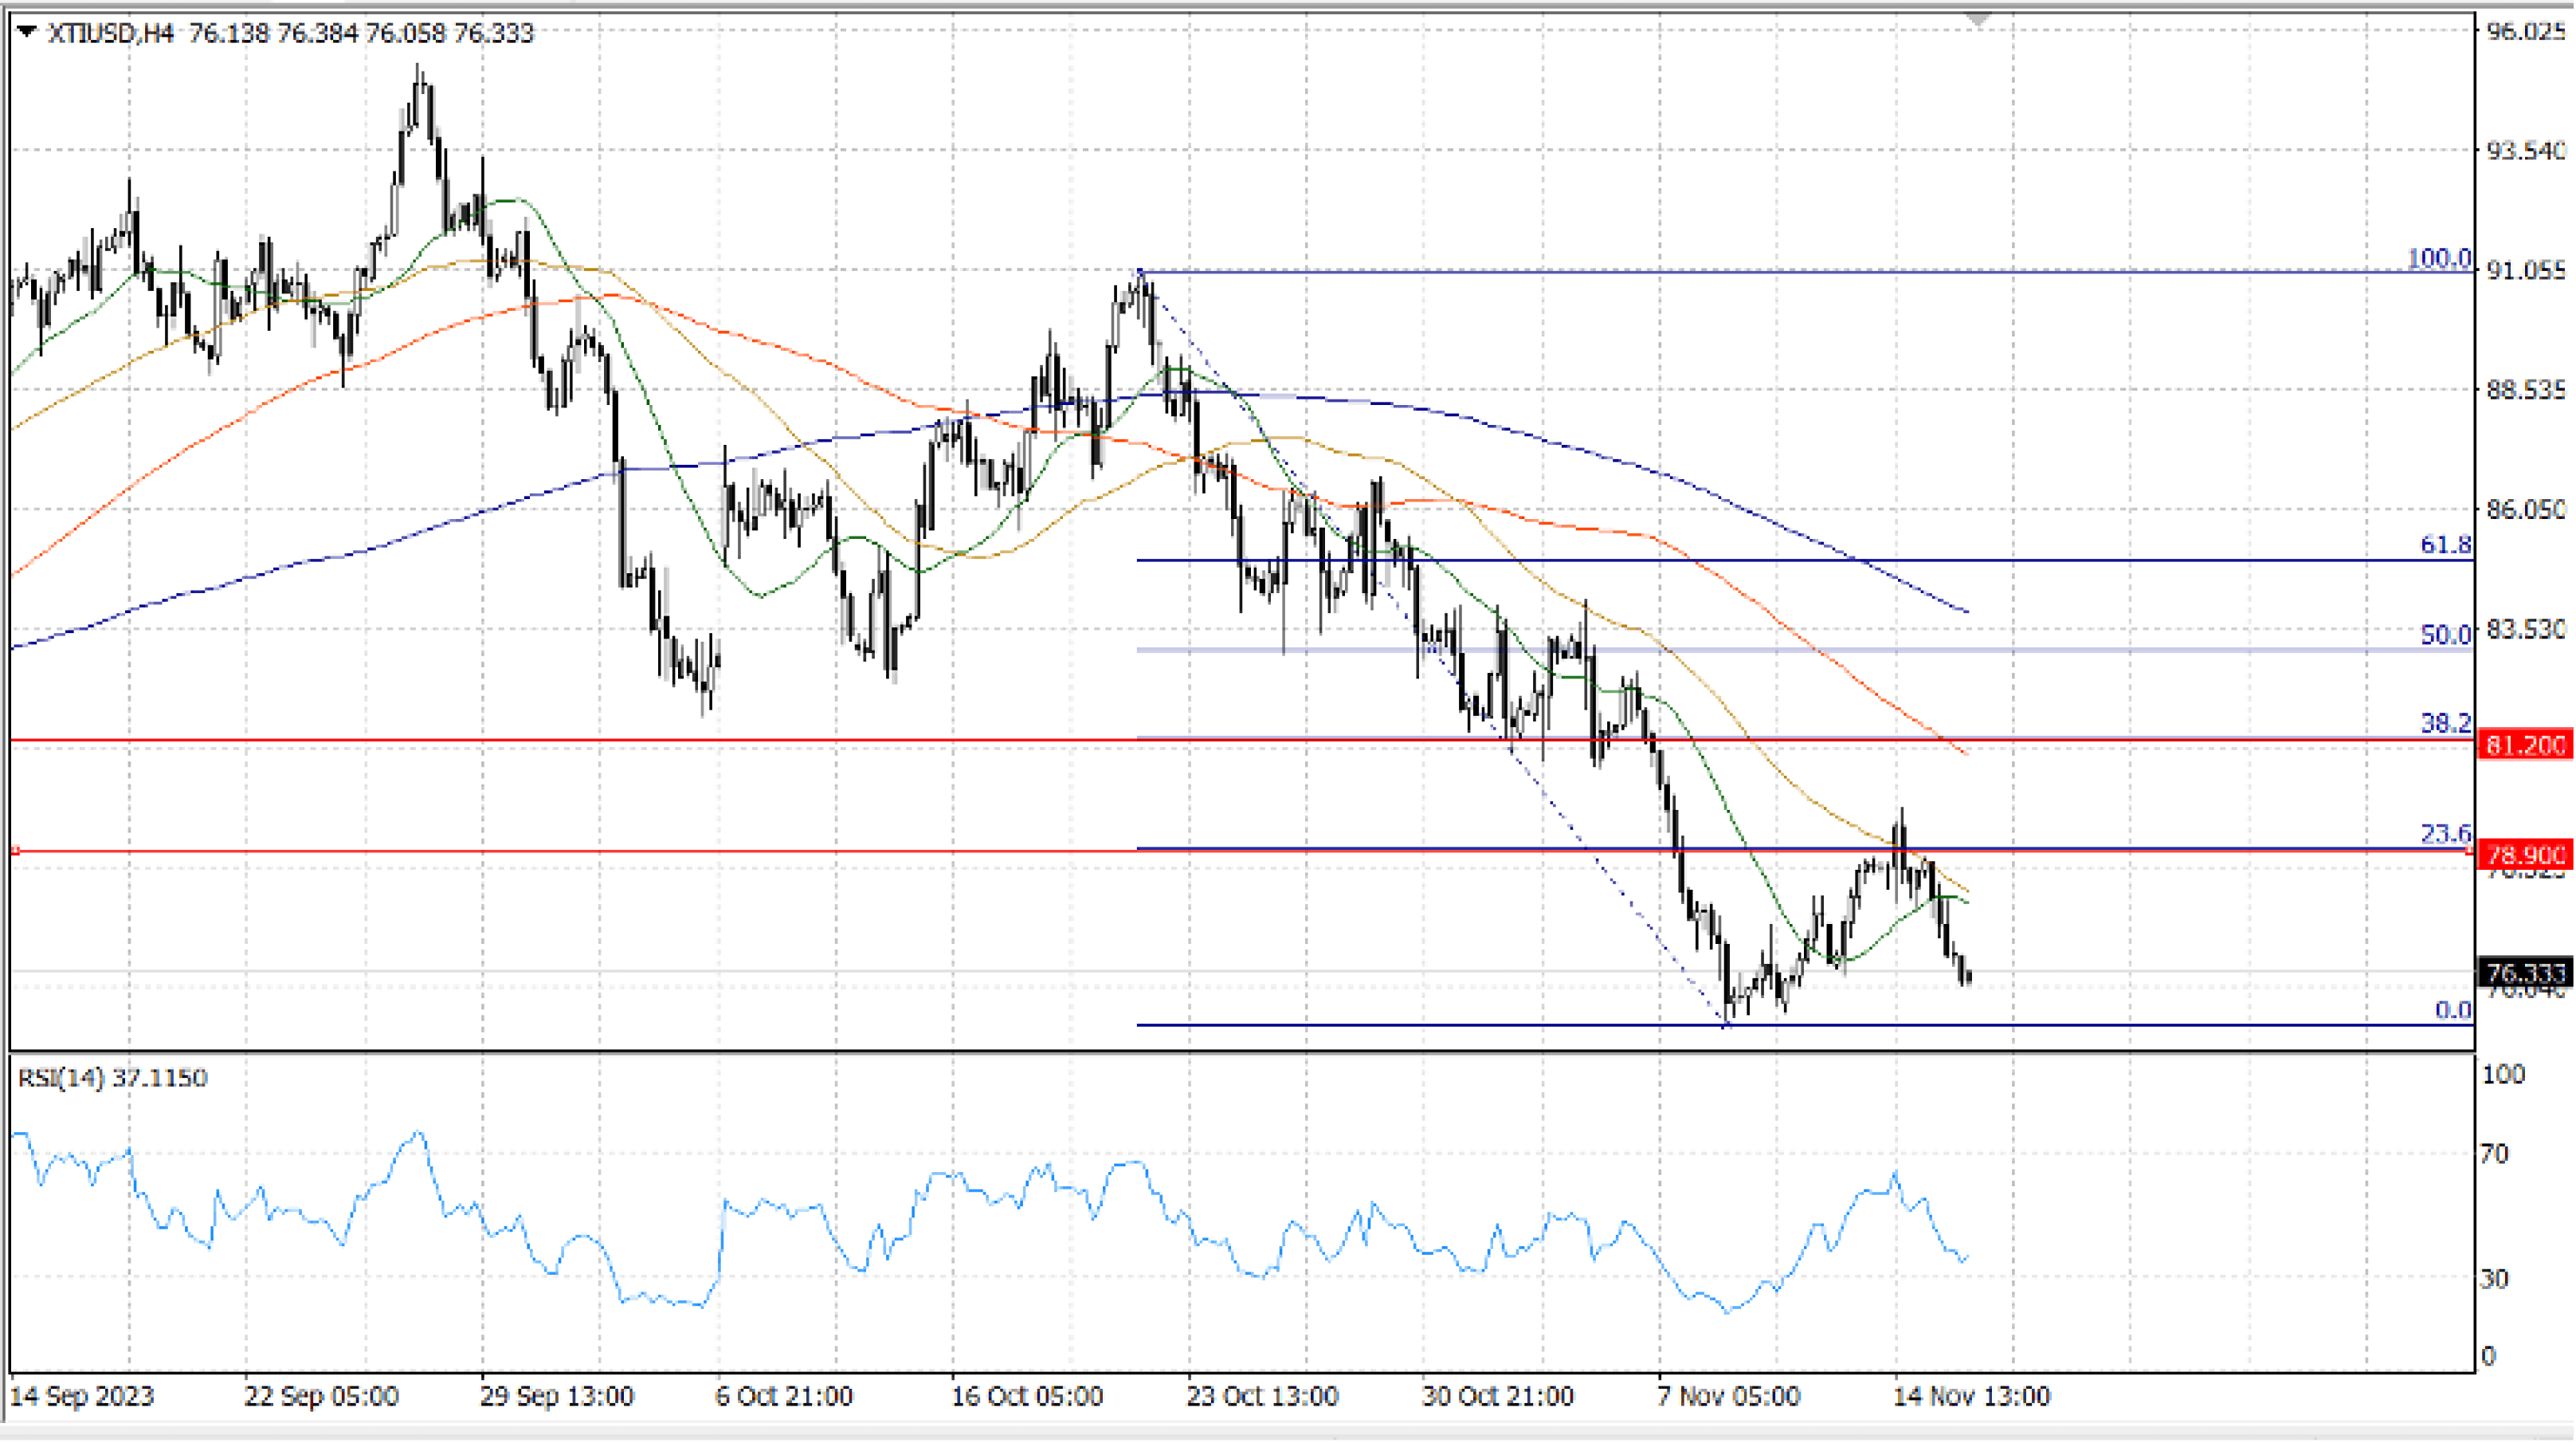Click the 16 Oct 05:00 date label
This screenshot has height=1443, width=2576.
[1026, 1396]
